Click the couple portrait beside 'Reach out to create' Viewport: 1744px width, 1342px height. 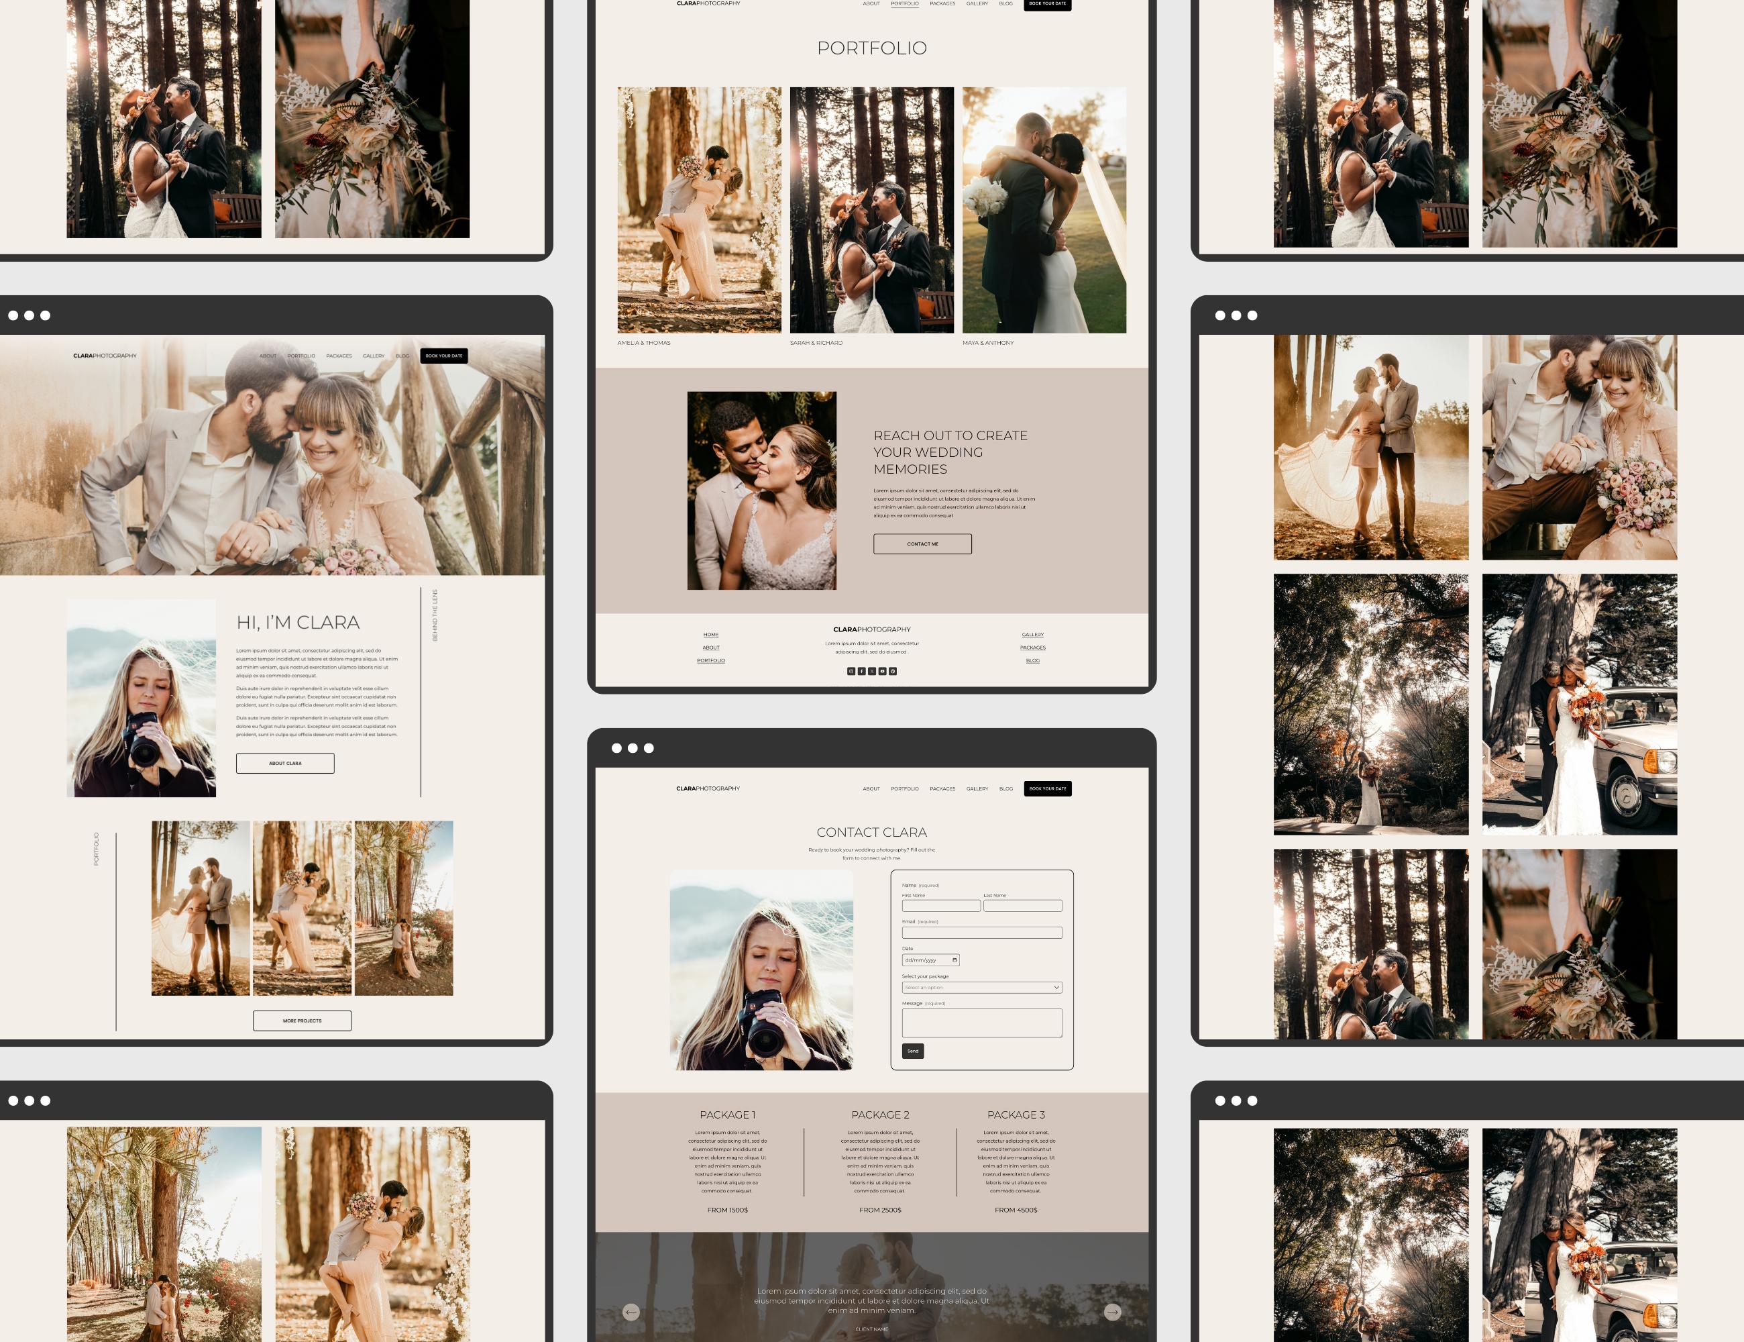[762, 491]
